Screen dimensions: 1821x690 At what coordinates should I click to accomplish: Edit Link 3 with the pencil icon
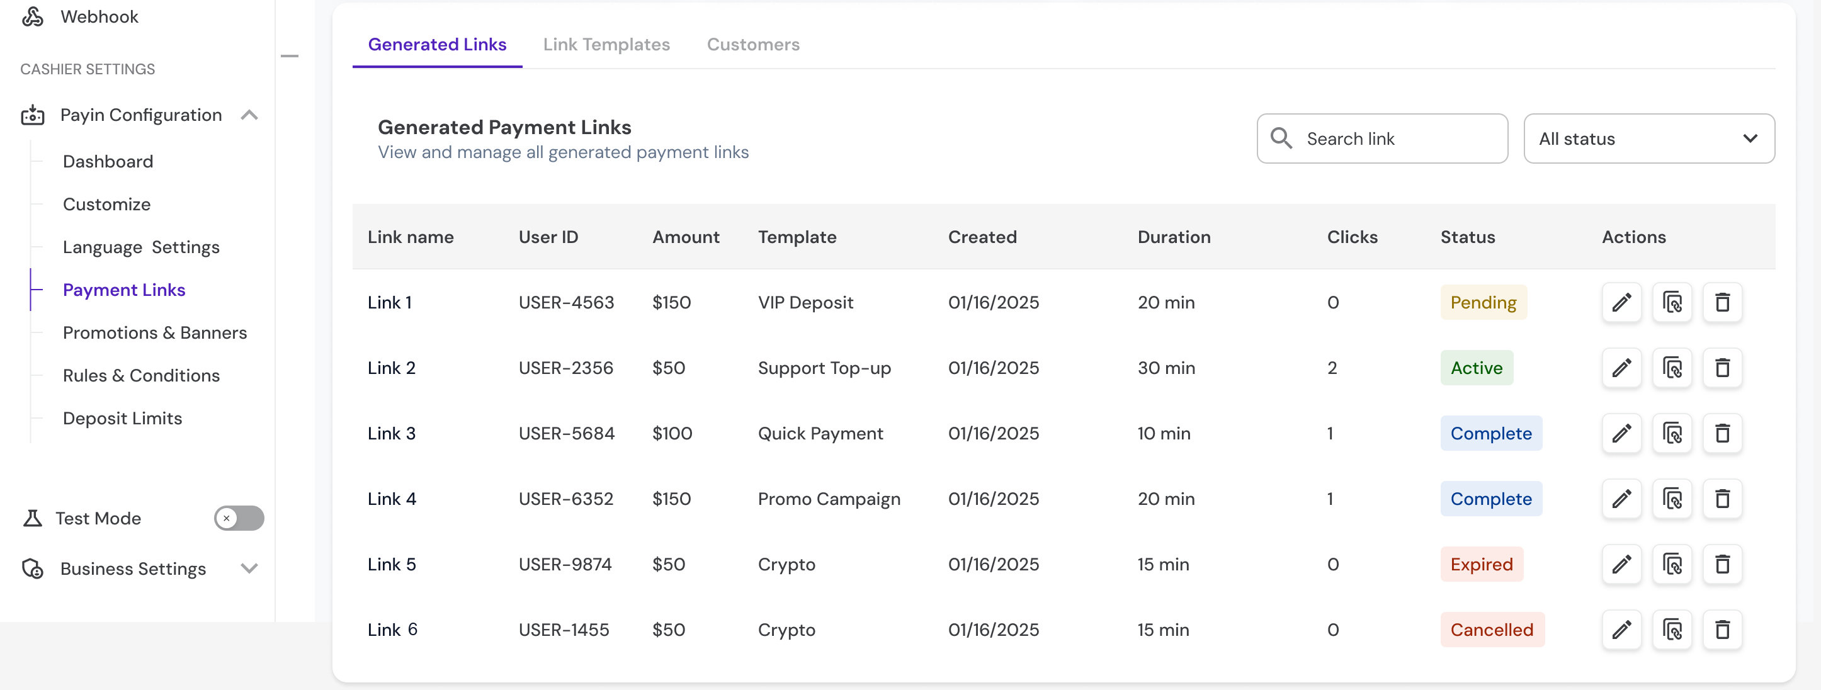click(x=1621, y=433)
